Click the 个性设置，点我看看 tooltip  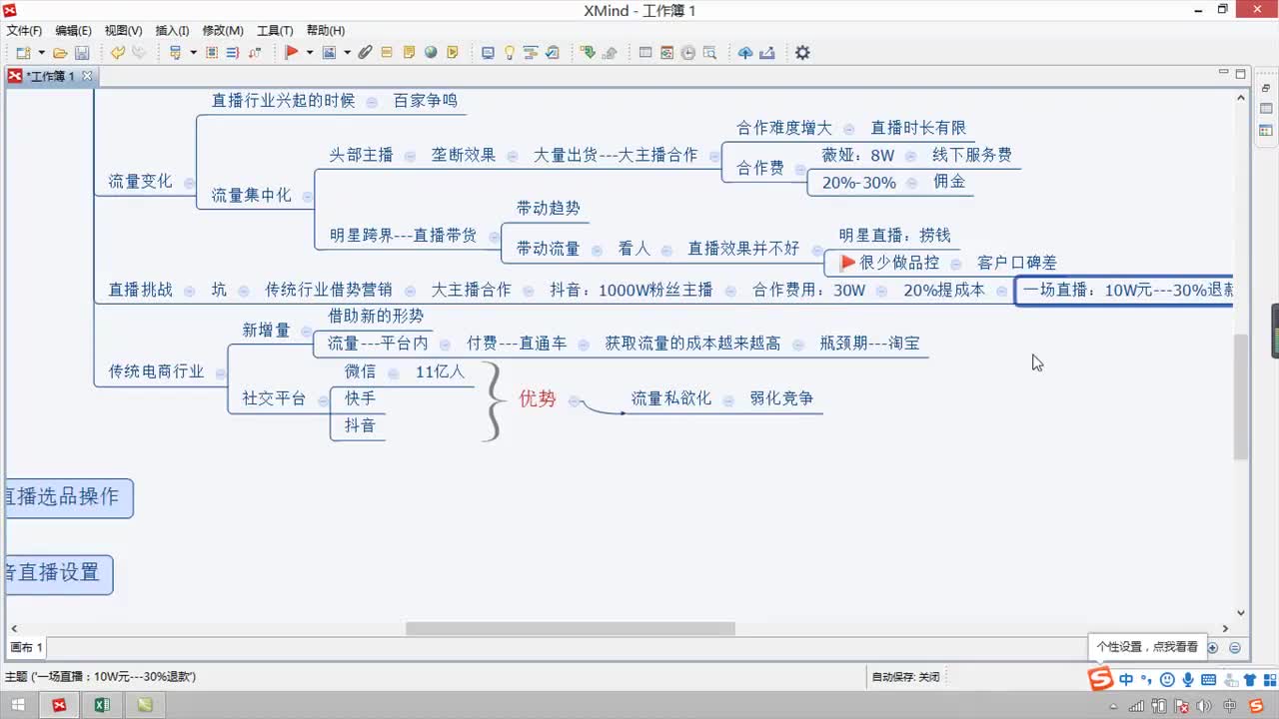click(1147, 647)
